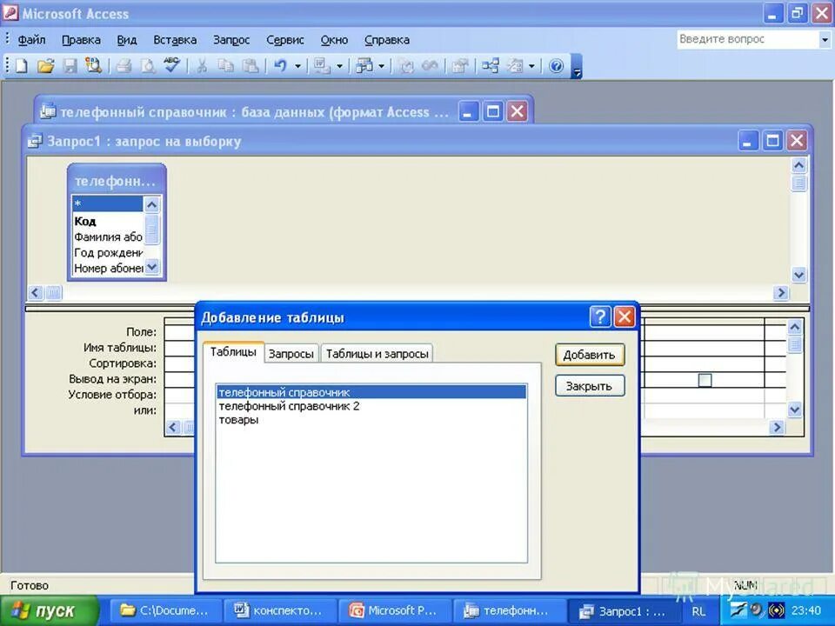Open the toolbar options expander
The width and height of the screenshot is (835, 626).
coord(576,67)
